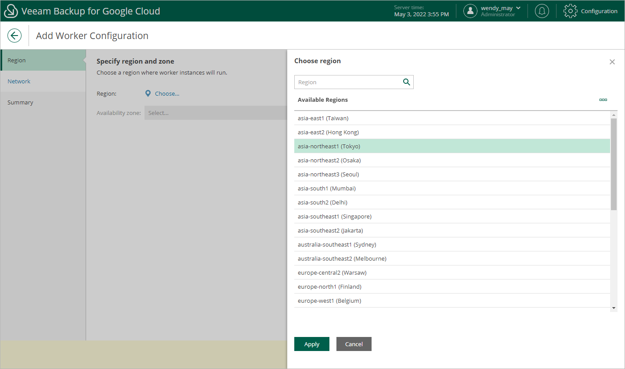
Task: Click the Available Regions column header
Action: [x=323, y=100]
